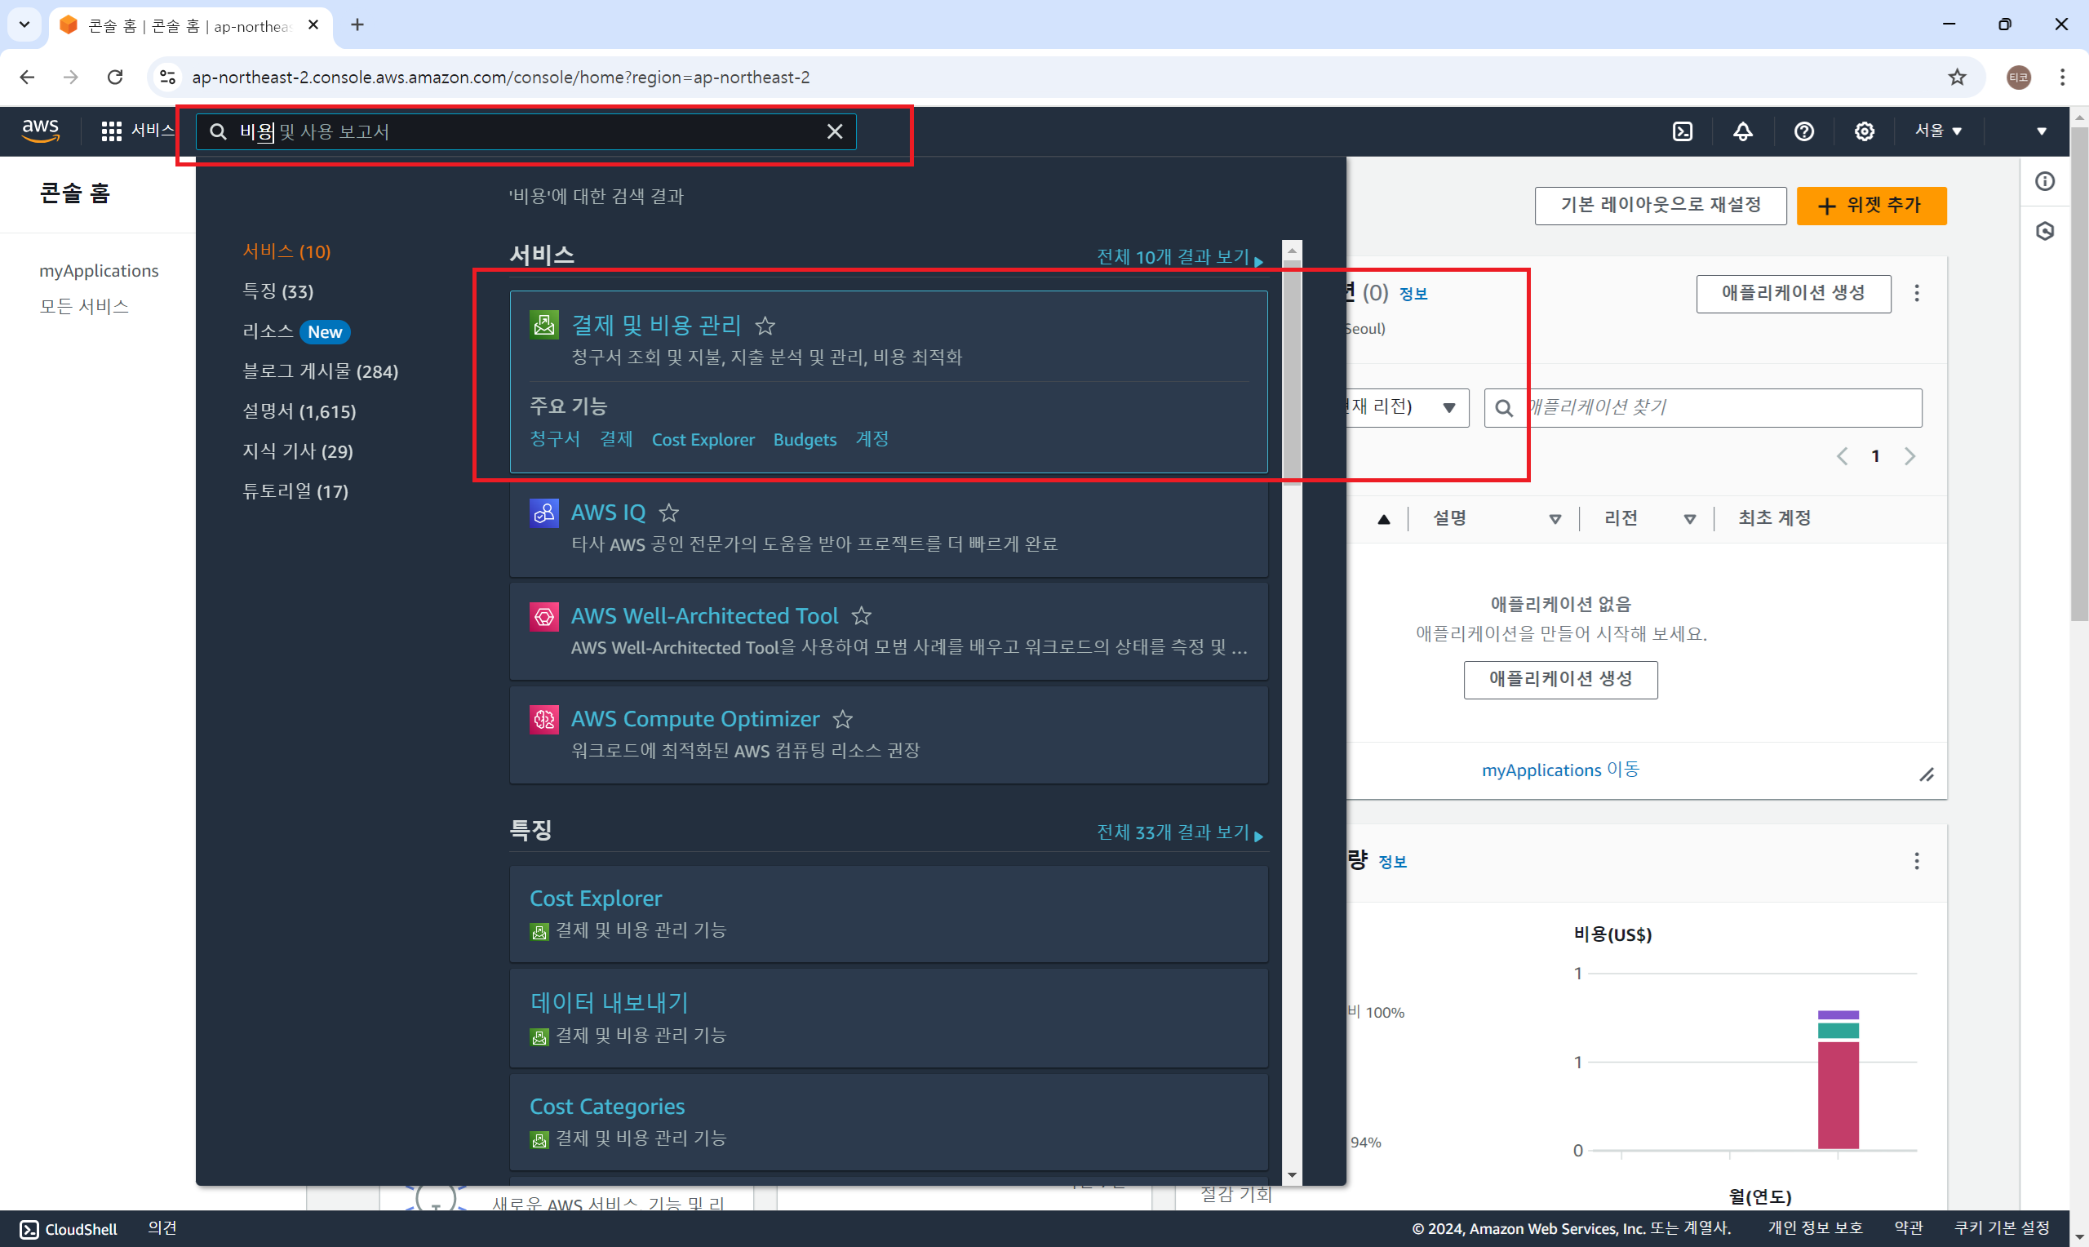This screenshot has width=2089, height=1247.
Task: Filter results by 지식 기사 (29)
Action: tap(297, 451)
